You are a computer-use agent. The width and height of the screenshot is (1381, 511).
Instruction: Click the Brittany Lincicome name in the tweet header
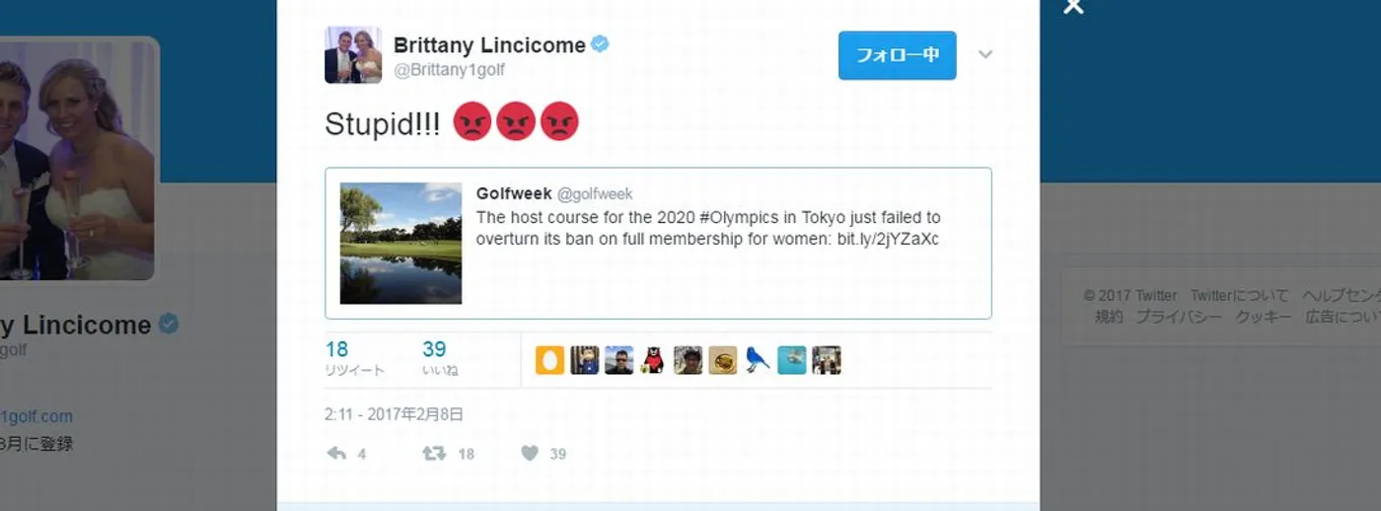tap(488, 45)
